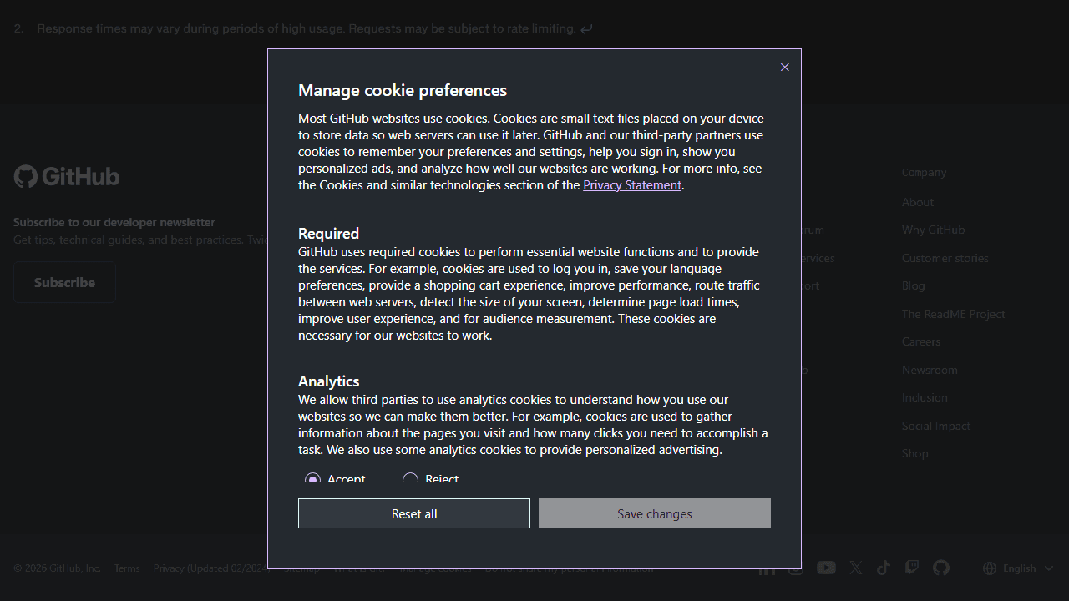Screen dimensions: 1069x601
Task: Click 'Subscribe to our developer newsletter' text
Action: pyautogui.click(x=114, y=222)
